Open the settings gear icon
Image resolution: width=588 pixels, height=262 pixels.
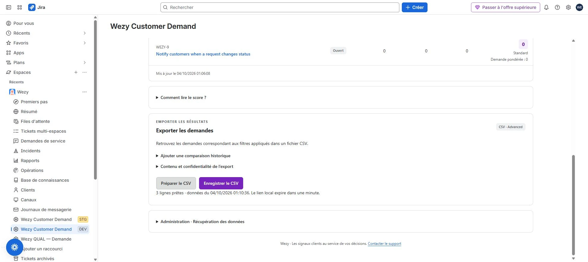[568, 7]
